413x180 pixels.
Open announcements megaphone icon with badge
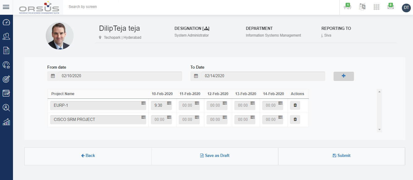(347, 7)
